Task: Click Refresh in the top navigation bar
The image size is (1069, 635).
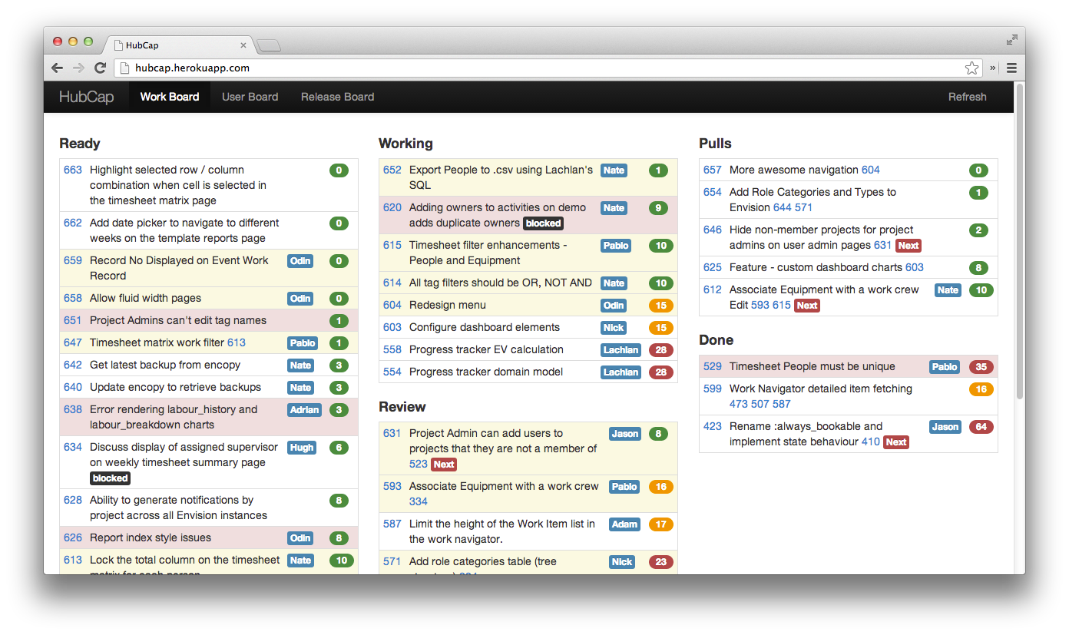Action: click(x=967, y=97)
